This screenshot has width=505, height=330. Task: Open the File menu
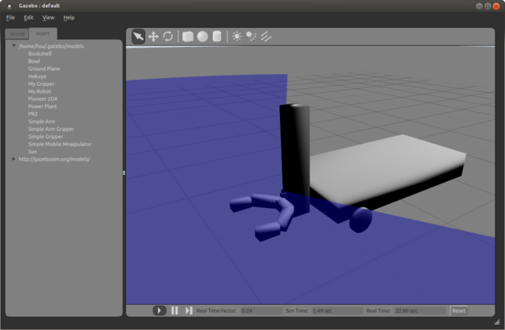(x=10, y=17)
